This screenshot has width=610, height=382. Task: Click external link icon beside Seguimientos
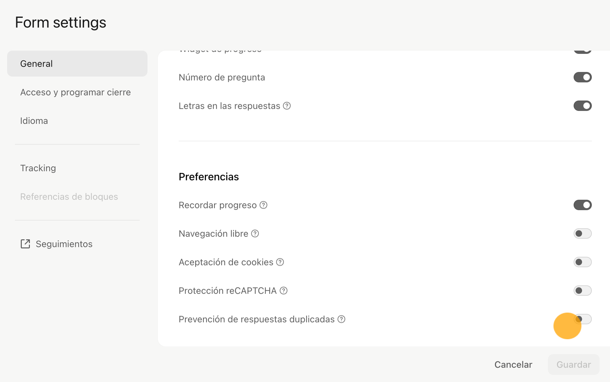coord(25,244)
